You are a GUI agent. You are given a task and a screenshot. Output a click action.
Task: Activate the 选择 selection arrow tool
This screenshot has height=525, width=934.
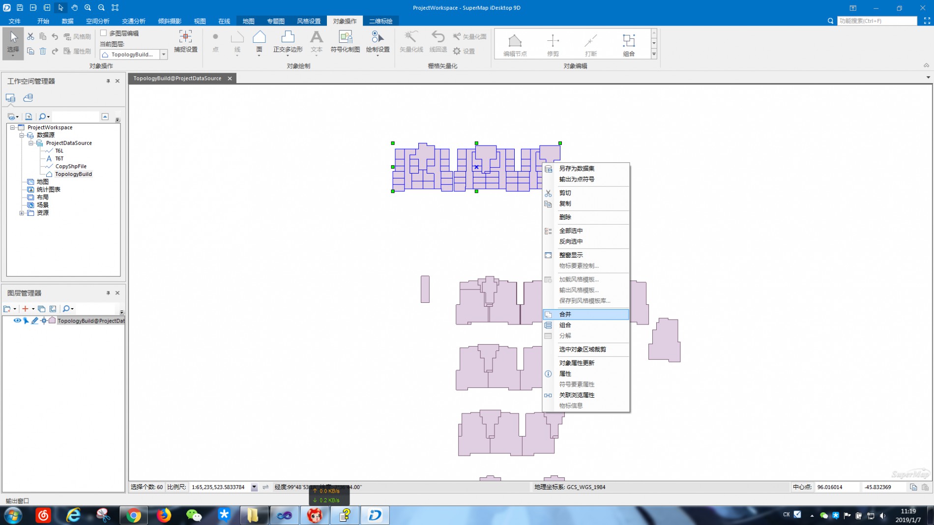[13, 43]
